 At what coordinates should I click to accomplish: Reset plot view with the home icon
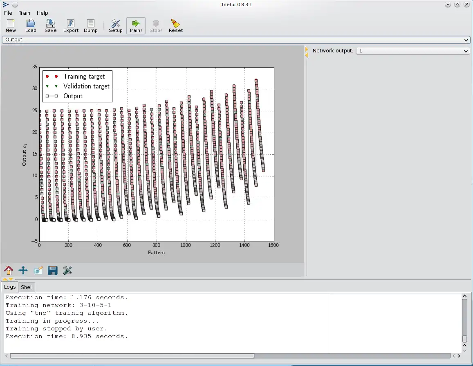point(9,270)
